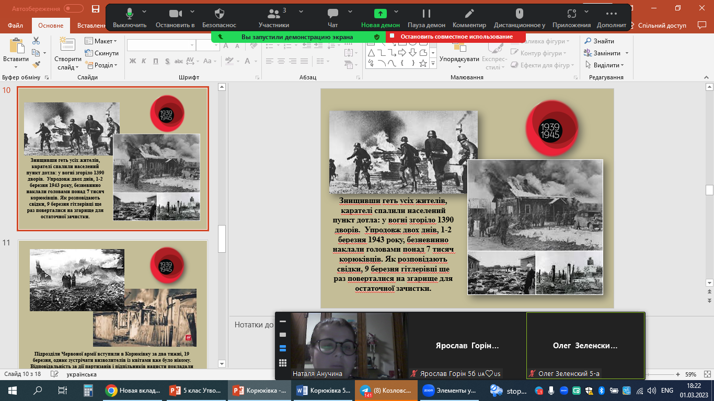Minimize the Zoom video panel strip
714x401 pixels.
click(x=283, y=322)
